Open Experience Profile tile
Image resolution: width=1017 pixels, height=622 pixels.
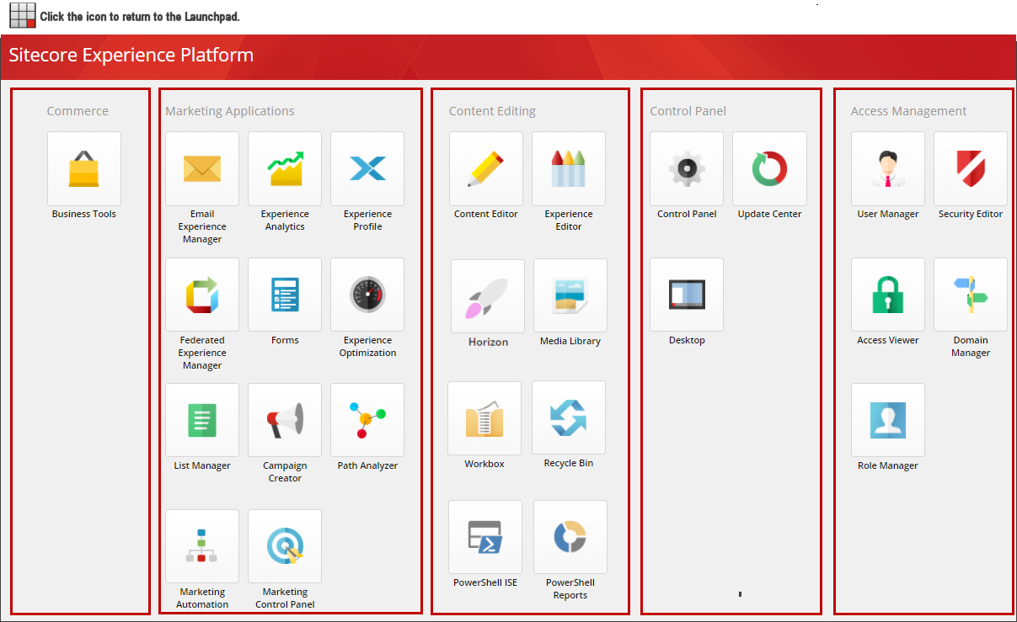(x=367, y=168)
